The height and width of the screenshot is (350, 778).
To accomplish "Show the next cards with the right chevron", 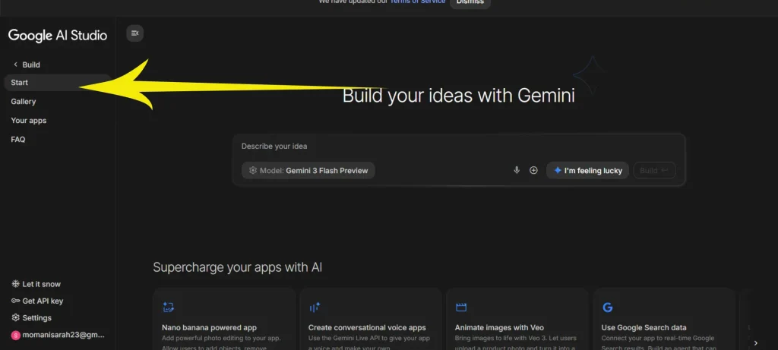I will coord(756,343).
